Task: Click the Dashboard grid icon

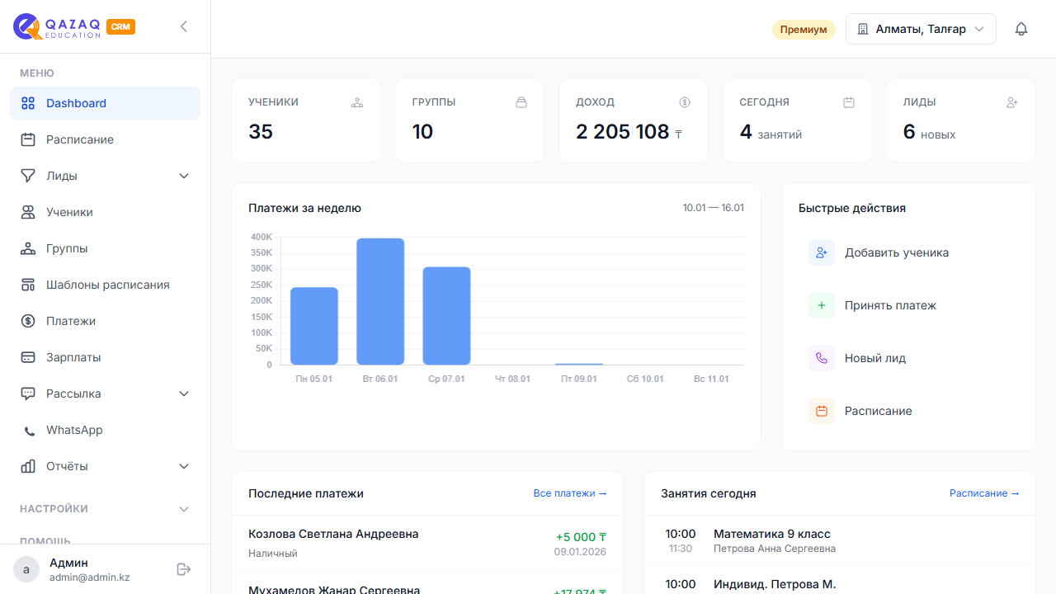Action: tap(28, 103)
